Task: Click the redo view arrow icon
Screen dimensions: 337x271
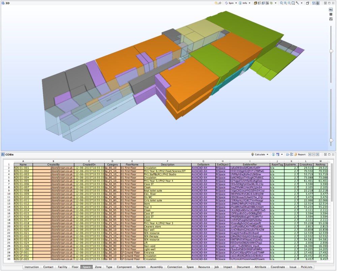Action: 220,3
